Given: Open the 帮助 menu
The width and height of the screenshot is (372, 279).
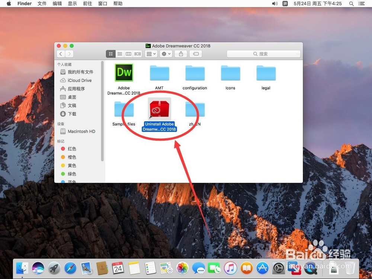Looking at the screenshot, I should click(118, 4).
